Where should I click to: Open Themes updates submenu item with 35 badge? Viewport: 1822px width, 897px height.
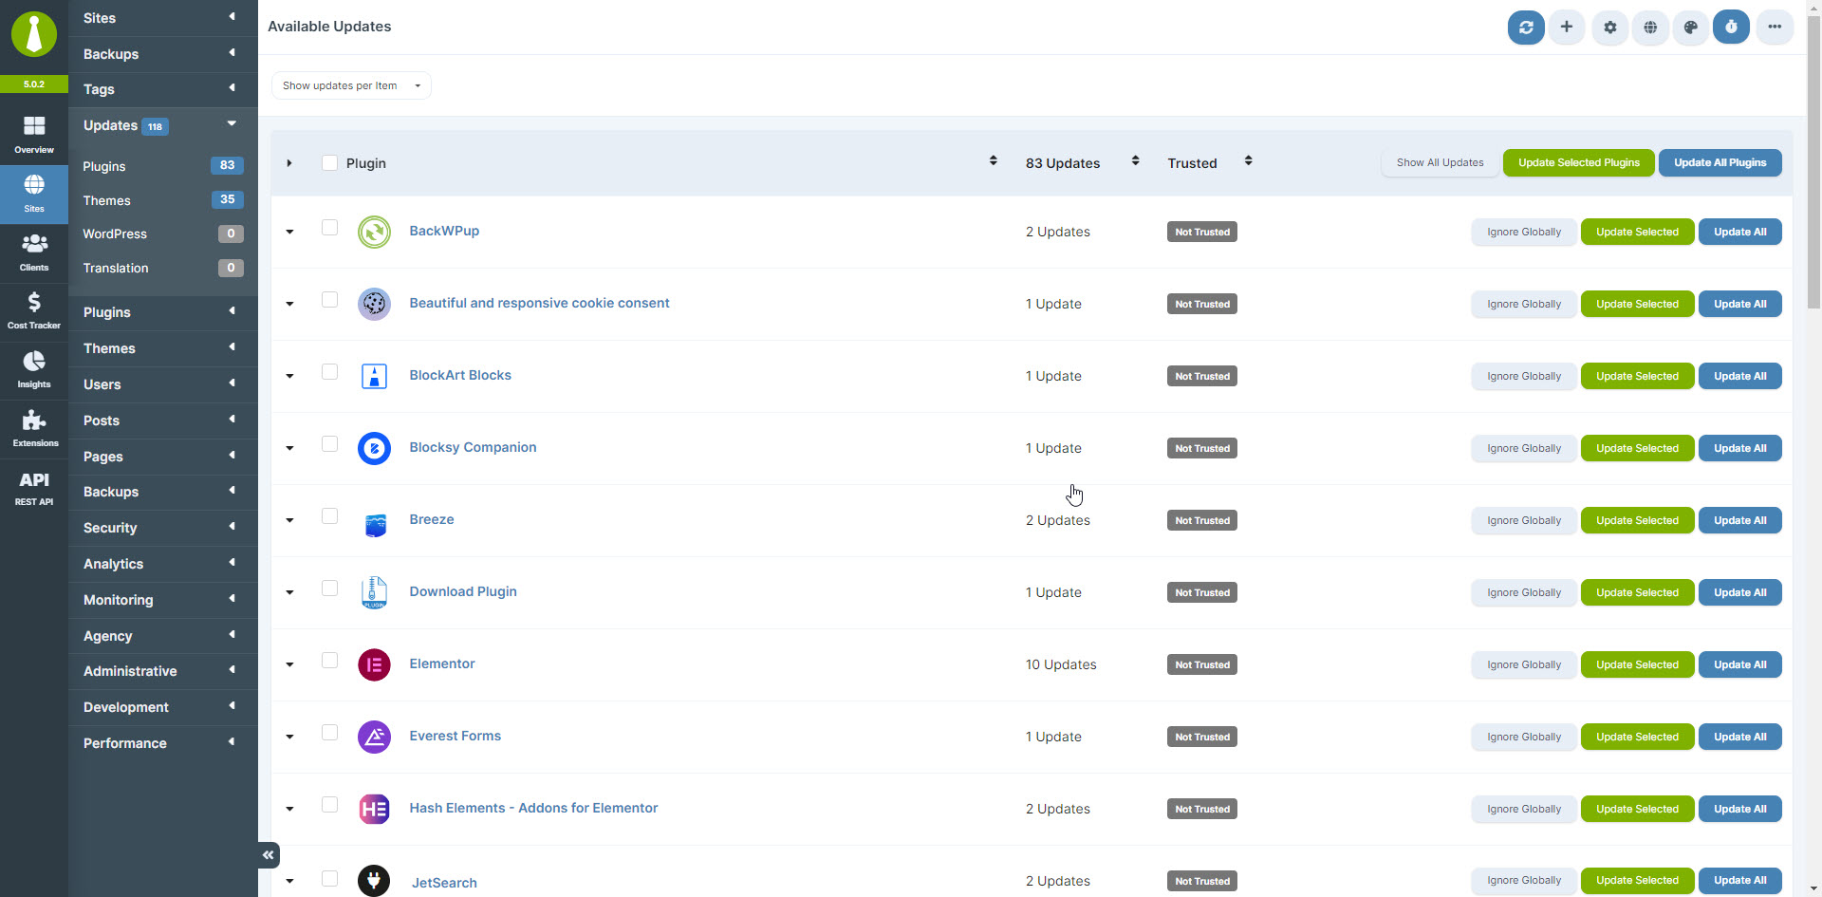[162, 200]
